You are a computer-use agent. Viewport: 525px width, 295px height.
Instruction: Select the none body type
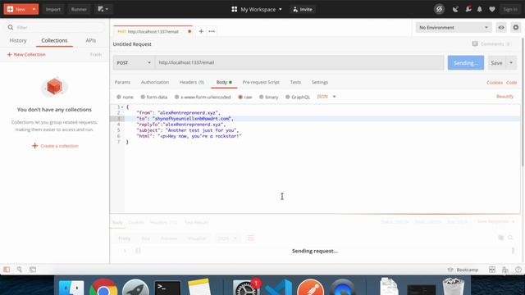pos(125,97)
